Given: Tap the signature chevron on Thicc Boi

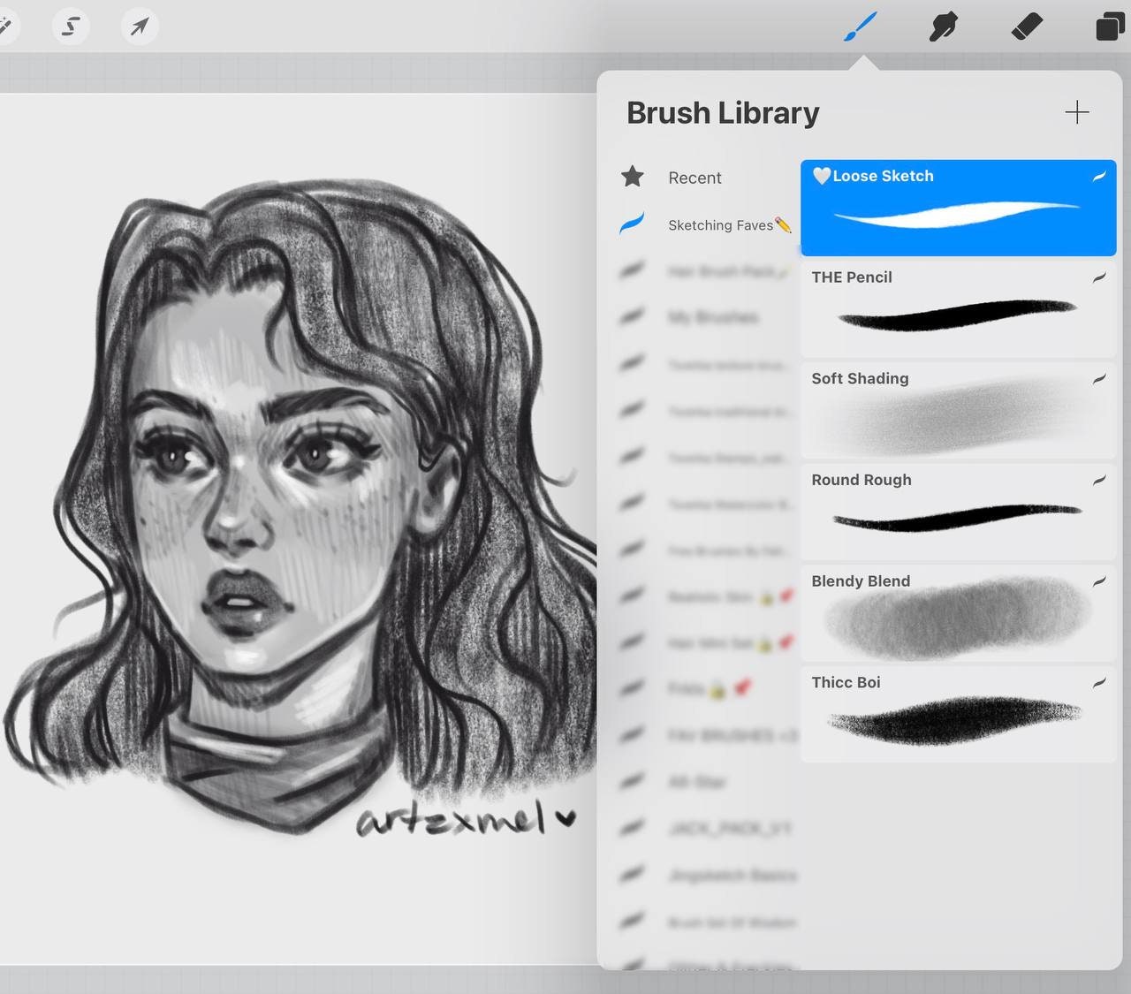Looking at the screenshot, I should 1099,682.
